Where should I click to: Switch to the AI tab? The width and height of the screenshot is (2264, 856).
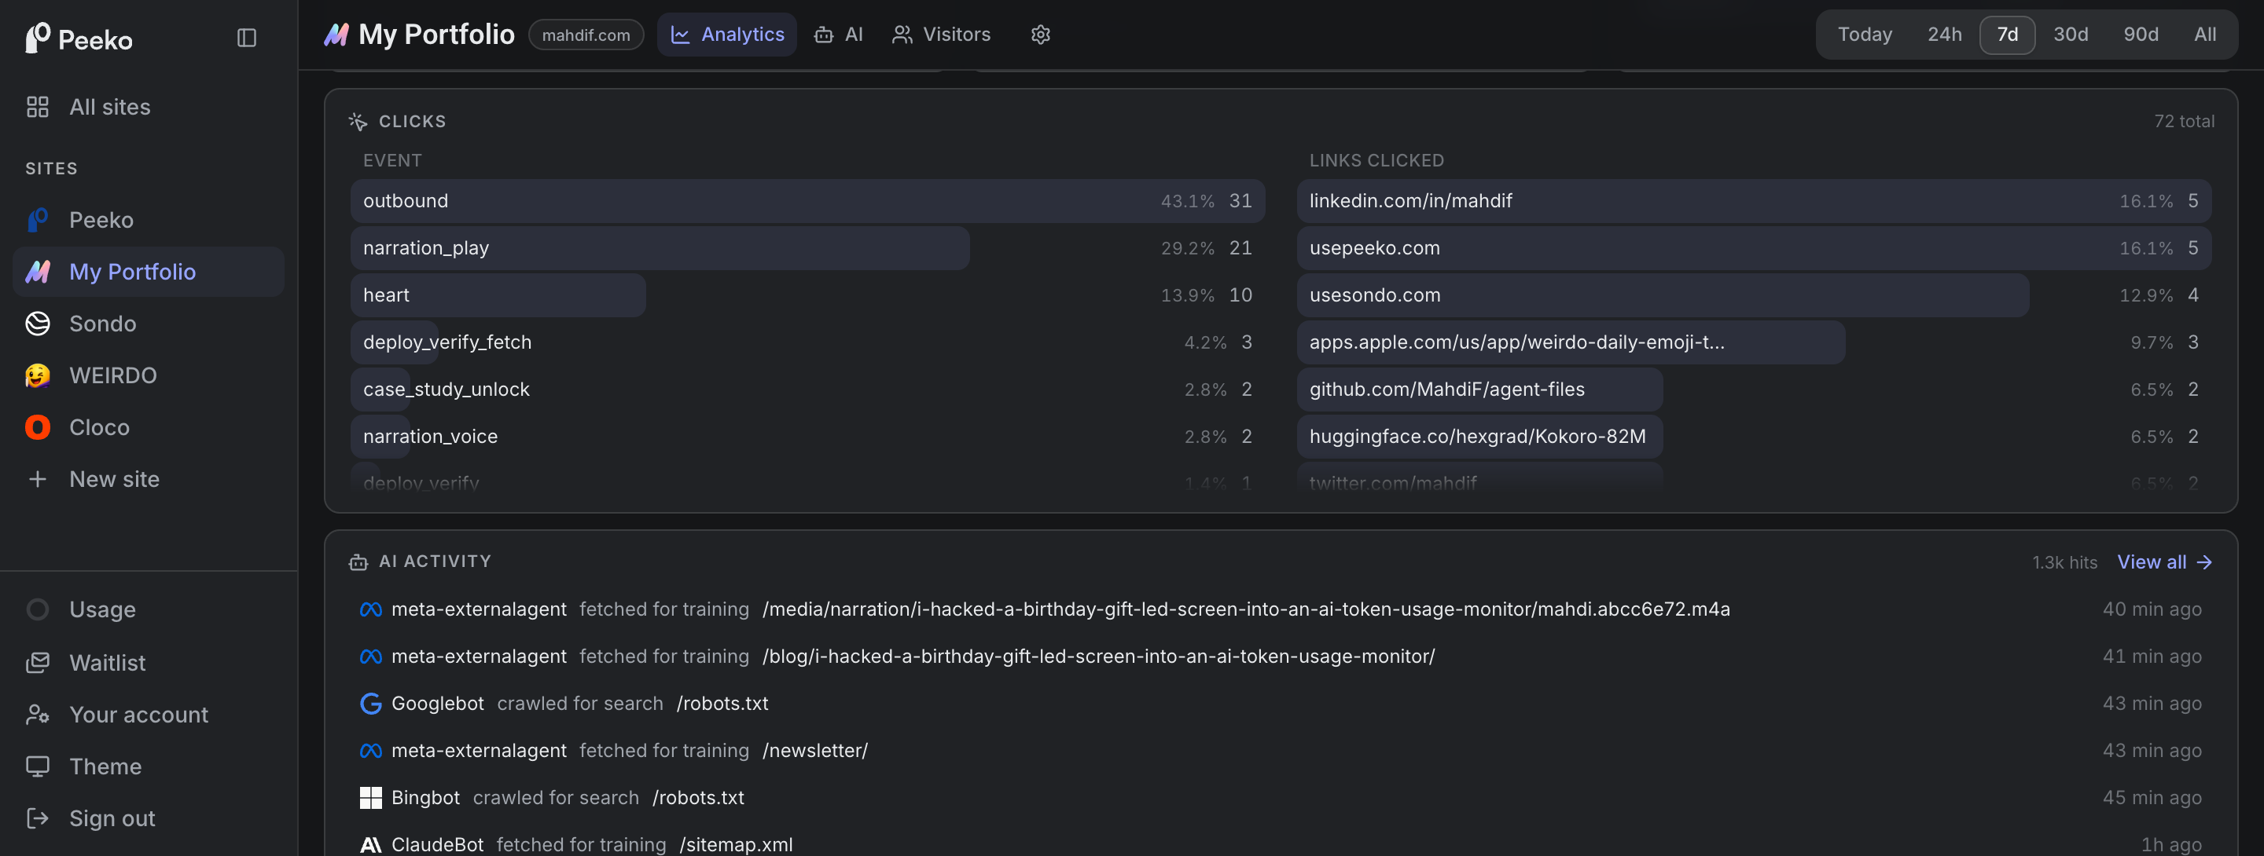click(x=840, y=35)
